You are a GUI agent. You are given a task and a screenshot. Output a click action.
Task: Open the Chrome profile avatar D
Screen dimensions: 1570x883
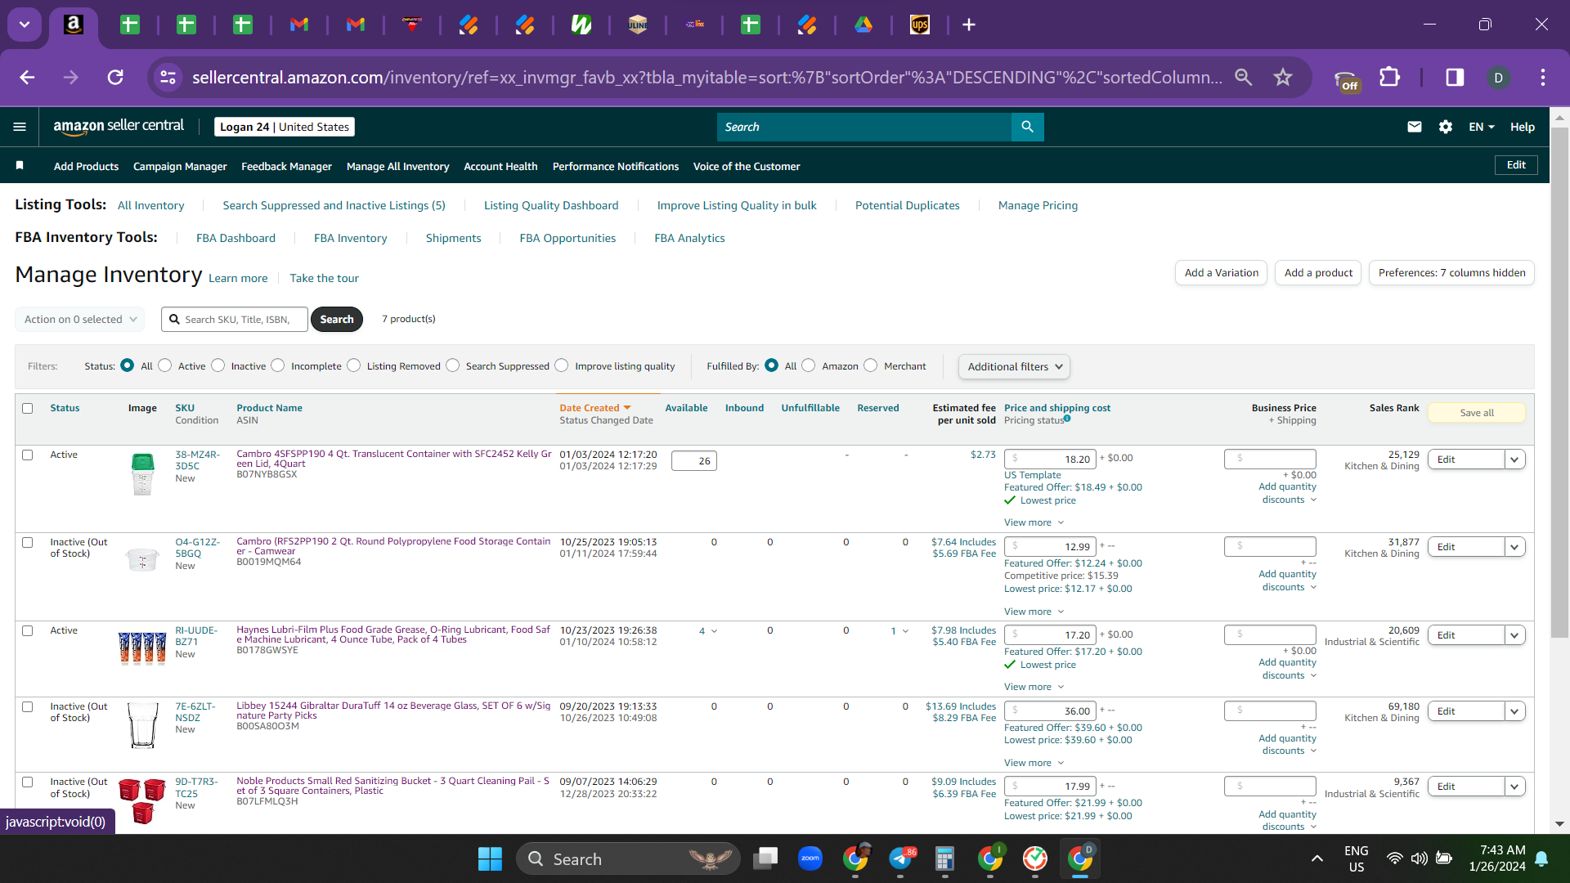[1498, 77]
